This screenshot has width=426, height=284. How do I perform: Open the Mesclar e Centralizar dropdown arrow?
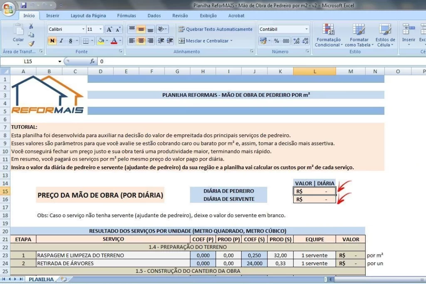231,41
